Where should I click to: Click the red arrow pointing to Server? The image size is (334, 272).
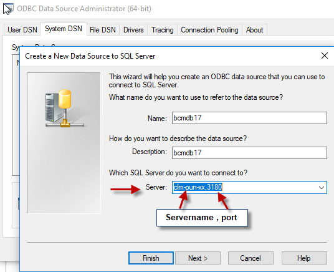[126, 189]
